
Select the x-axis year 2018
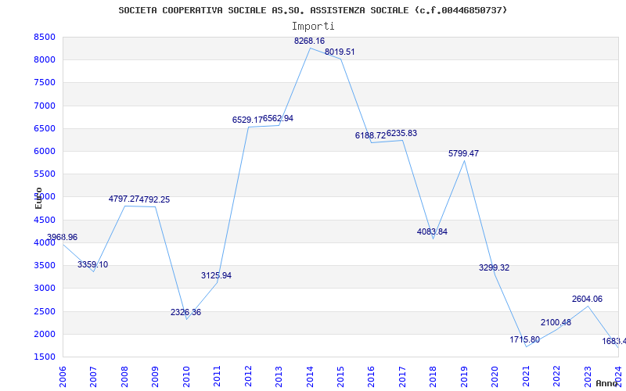pyautogui.click(x=434, y=376)
